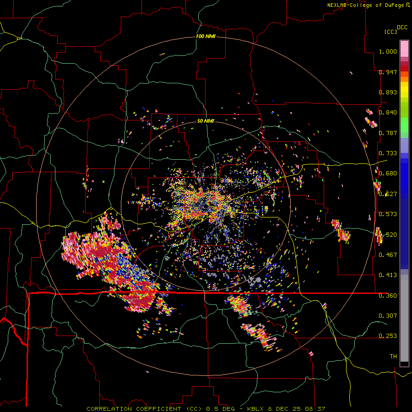This screenshot has height=412, width=412.
Task: Click the 0.413 scale value
Action: click(388, 275)
